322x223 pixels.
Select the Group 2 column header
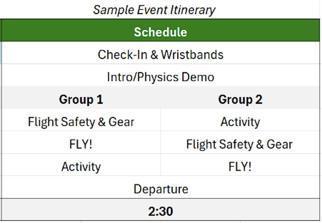pos(240,99)
